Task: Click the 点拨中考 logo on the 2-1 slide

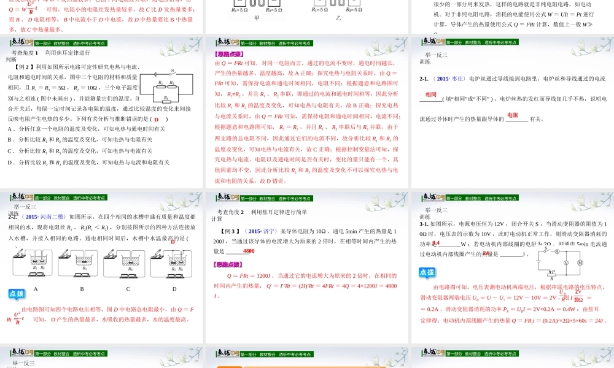Action: click(x=433, y=41)
